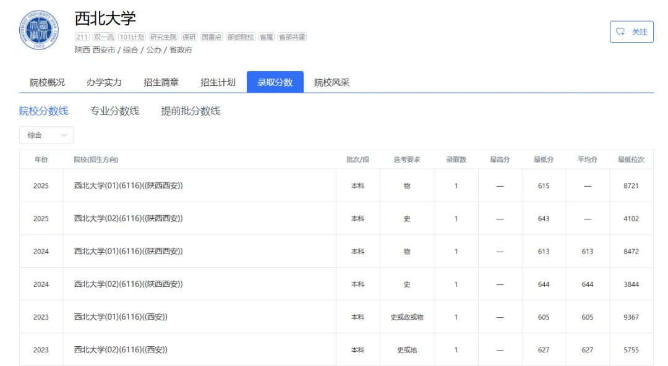Switch to the 办学实力 tab

pos(104,82)
